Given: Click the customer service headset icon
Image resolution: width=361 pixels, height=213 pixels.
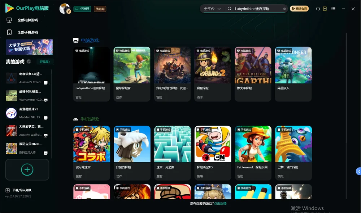Looking at the screenshot, I should pos(318,9).
